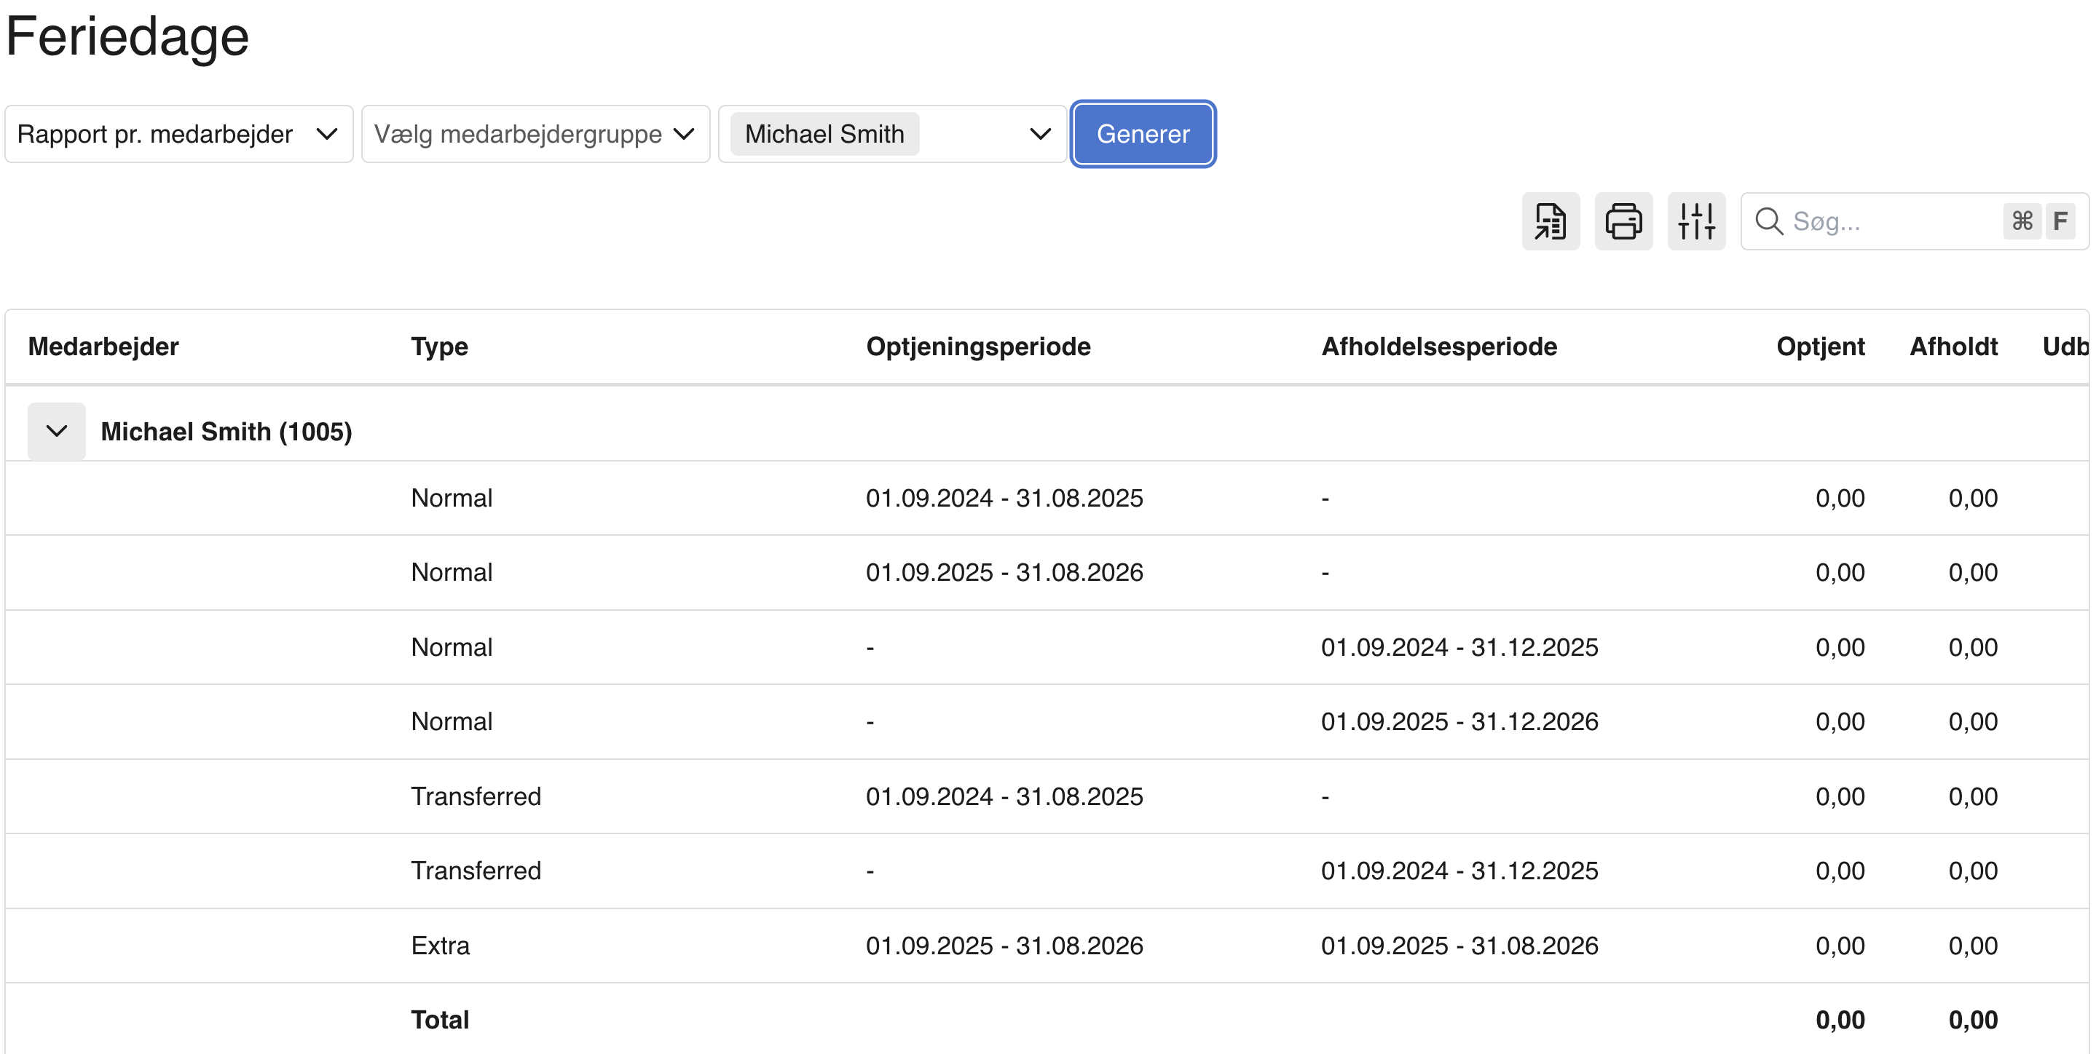Select the Extra vacation type row

(440, 945)
